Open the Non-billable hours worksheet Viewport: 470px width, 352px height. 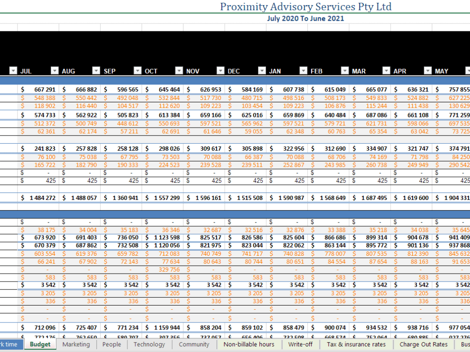(x=249, y=344)
